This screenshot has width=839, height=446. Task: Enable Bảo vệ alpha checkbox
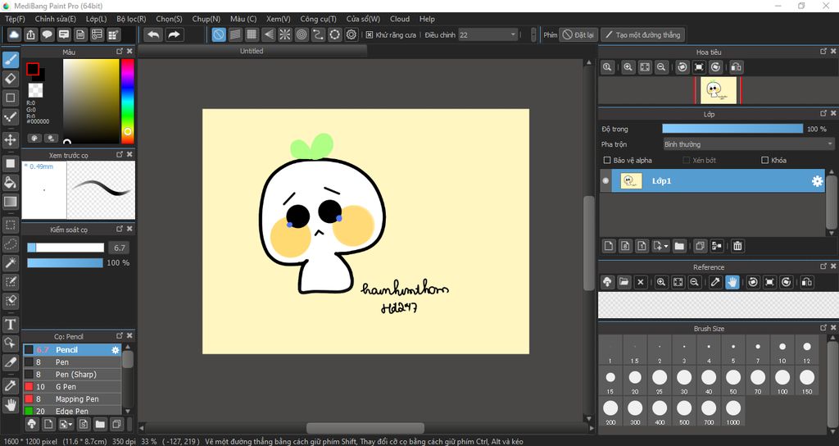click(607, 160)
